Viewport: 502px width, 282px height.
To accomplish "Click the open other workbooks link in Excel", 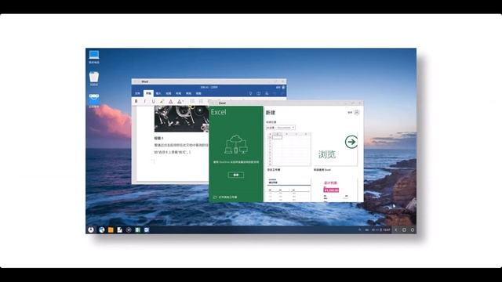I will pos(225,197).
